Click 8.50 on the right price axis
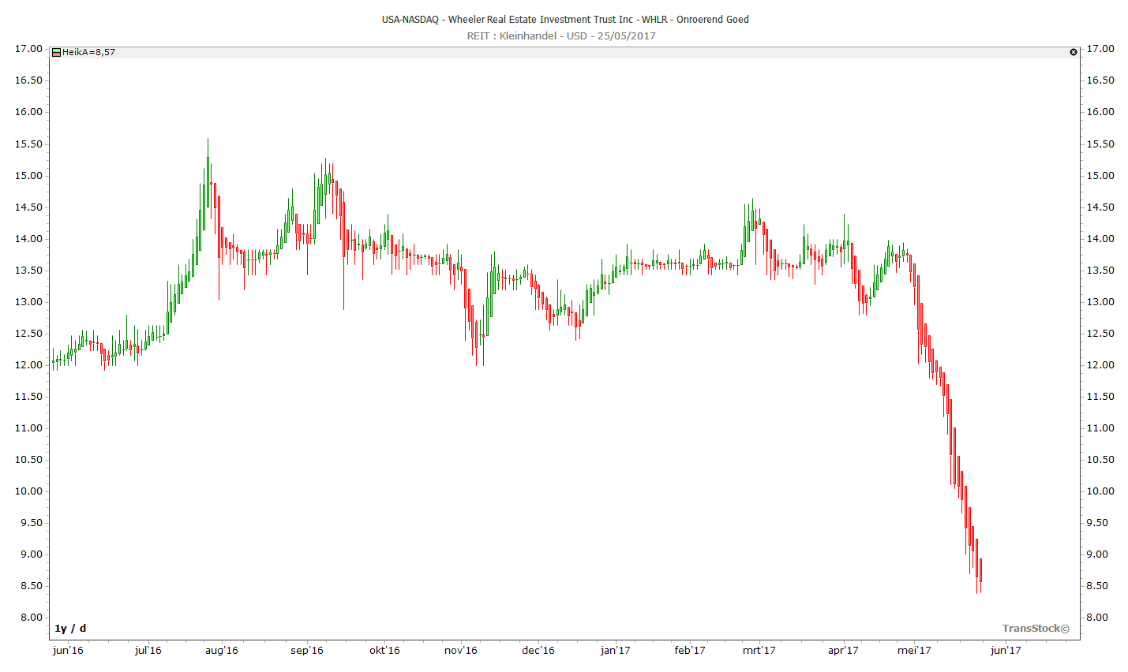1128x672 pixels. 1097,586
